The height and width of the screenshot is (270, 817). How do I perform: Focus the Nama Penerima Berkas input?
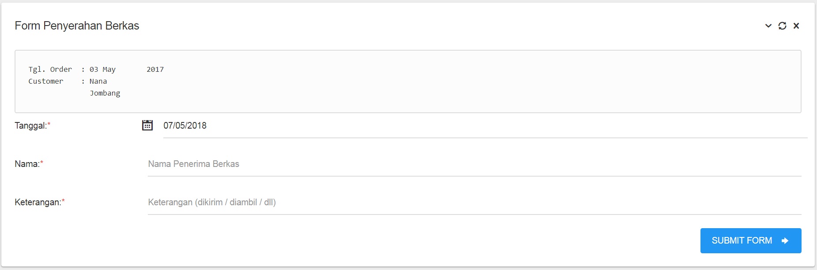pyautogui.click(x=474, y=164)
